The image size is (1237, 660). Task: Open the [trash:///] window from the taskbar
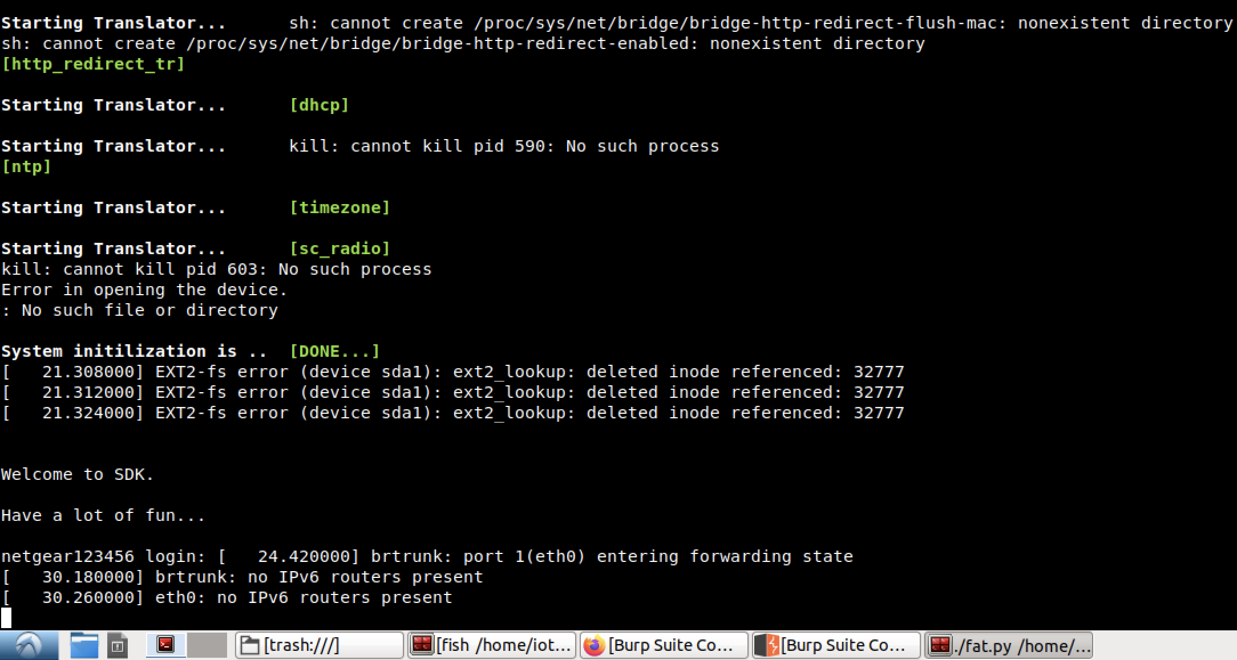click(320, 645)
